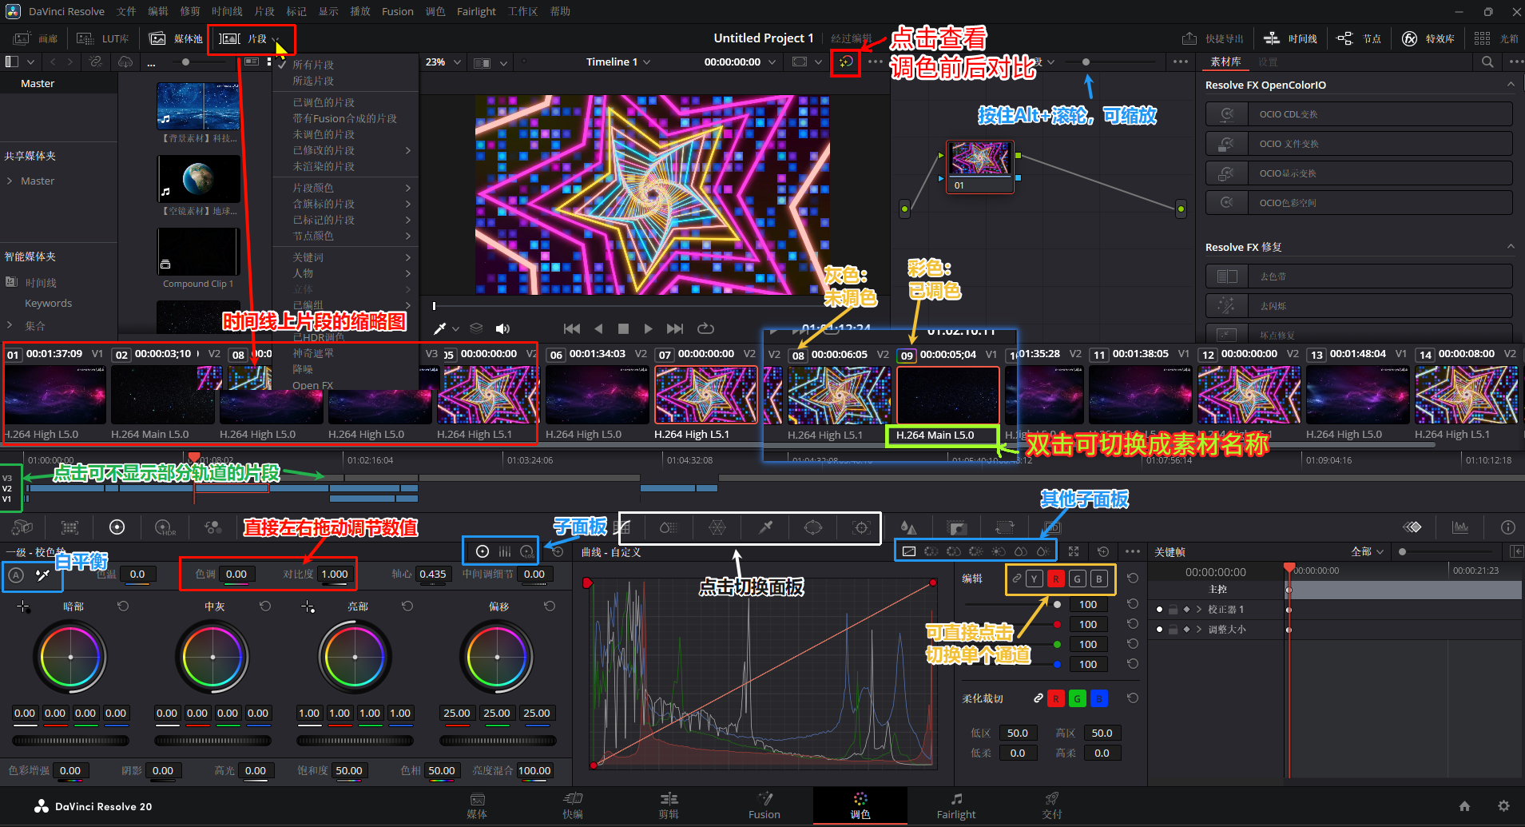
Task: Toggle the soft clip gang link
Action: click(x=1038, y=698)
